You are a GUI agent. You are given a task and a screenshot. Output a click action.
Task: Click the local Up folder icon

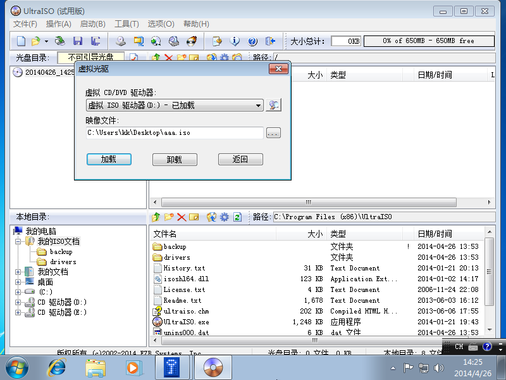[156, 217]
